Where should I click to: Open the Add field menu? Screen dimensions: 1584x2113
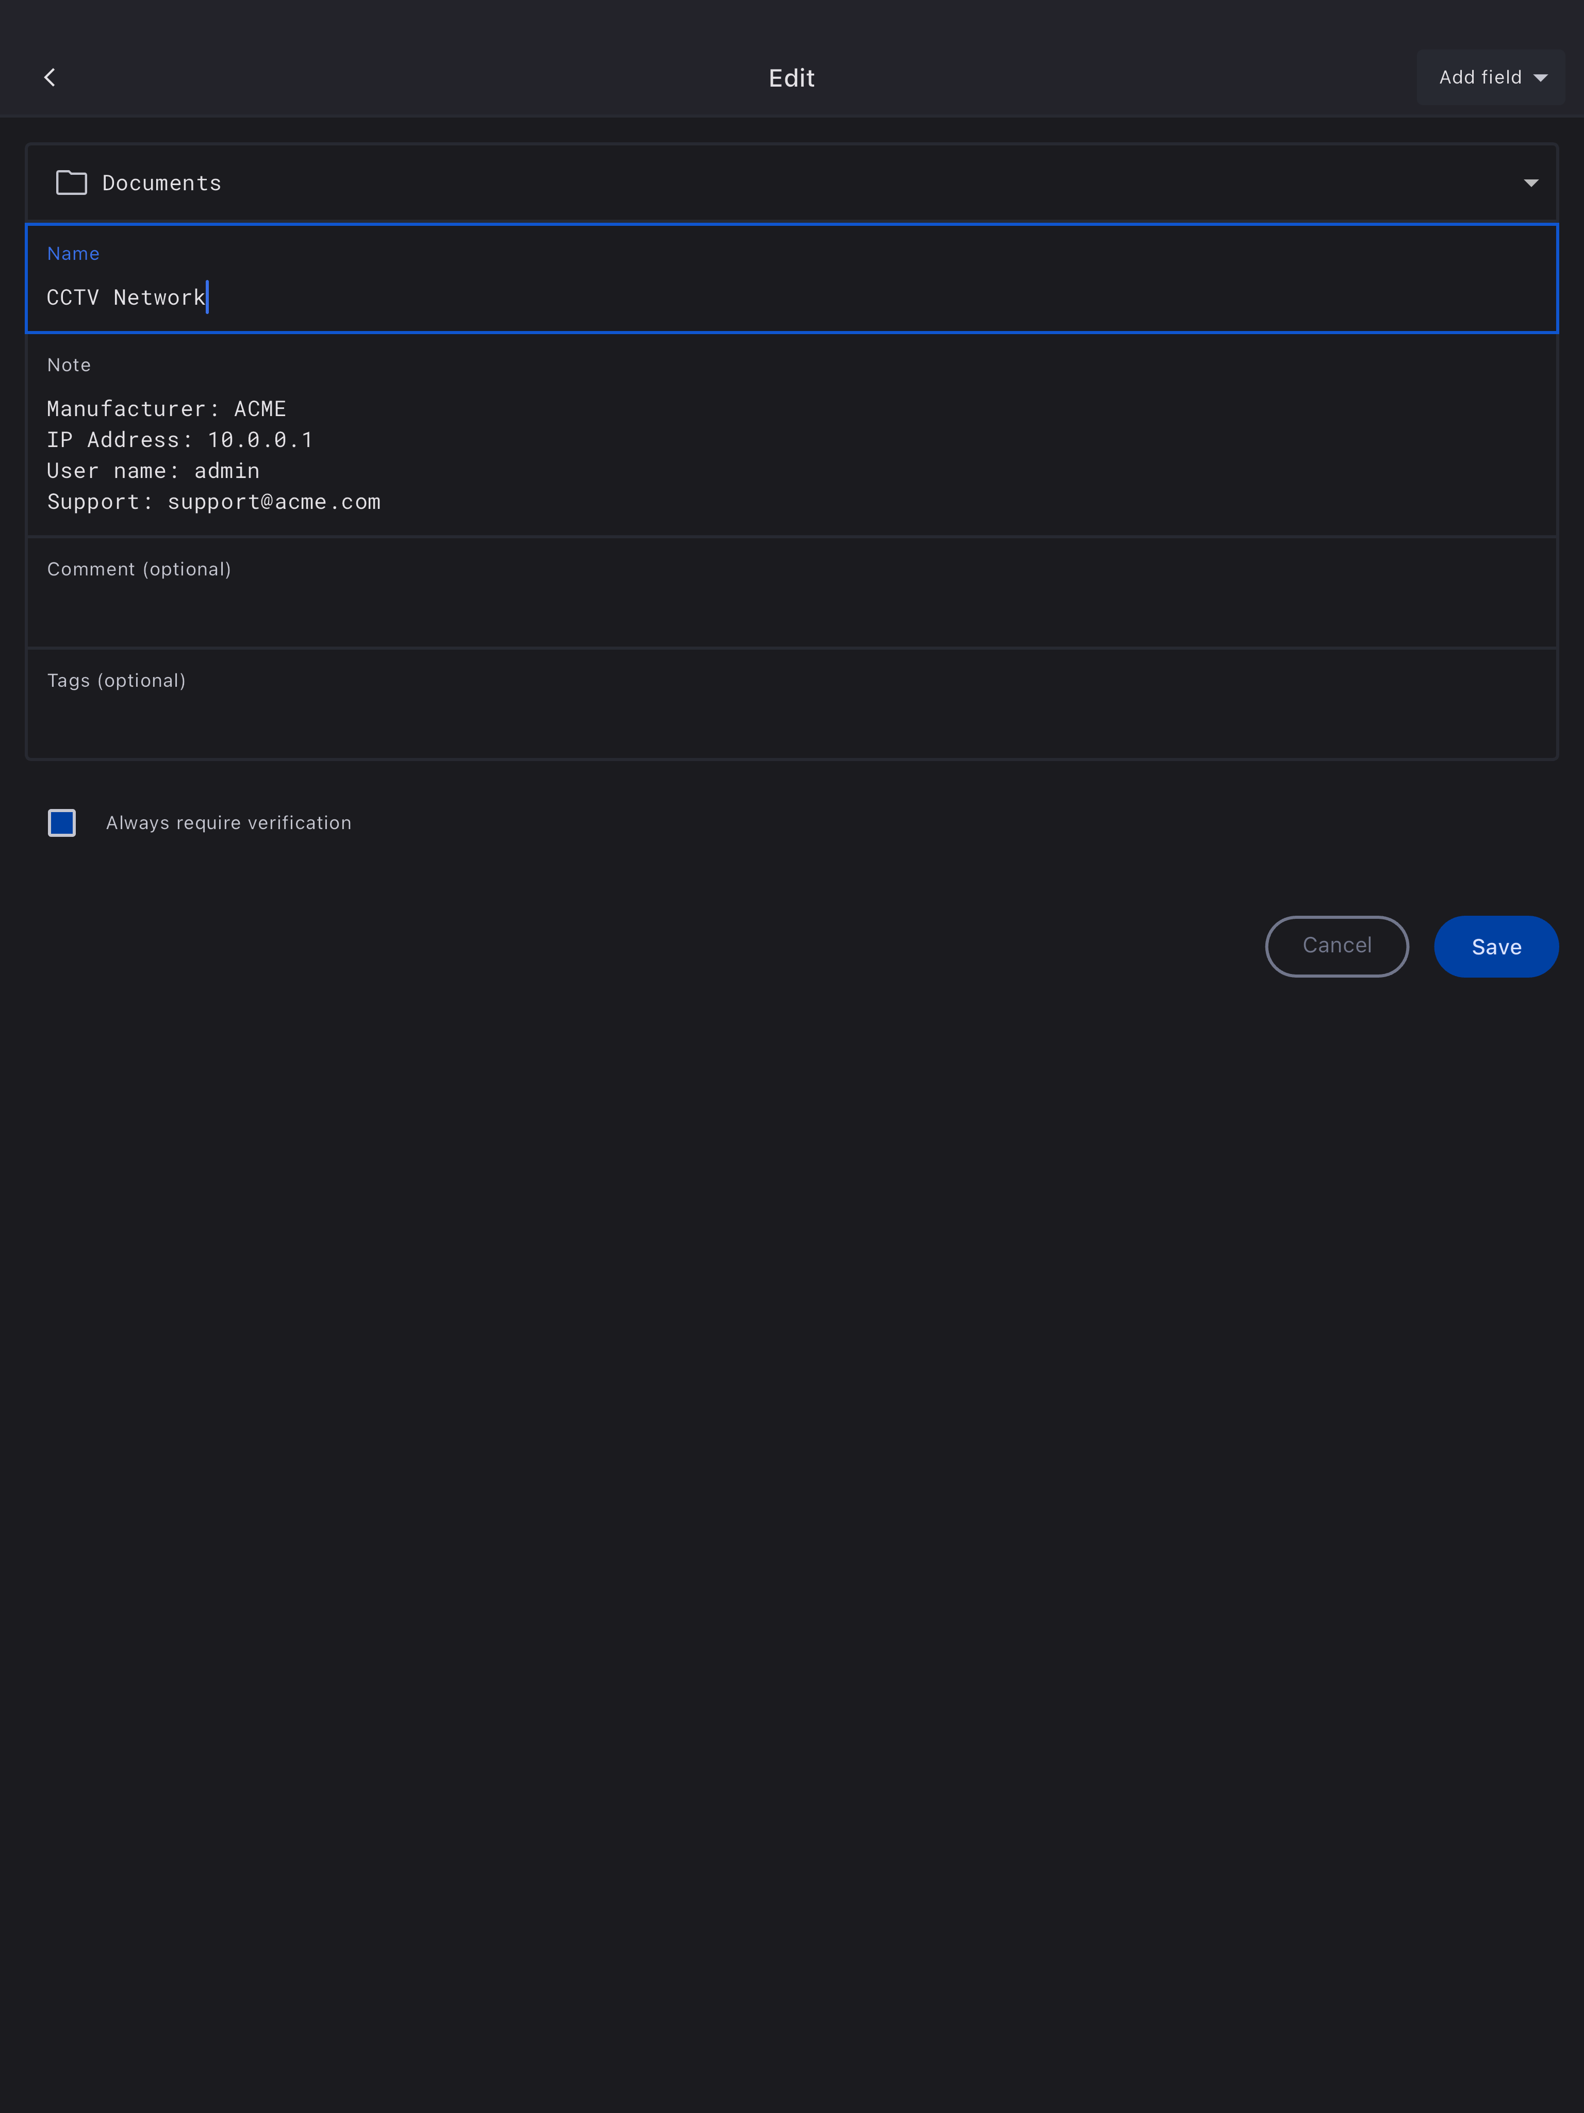click(x=1490, y=77)
